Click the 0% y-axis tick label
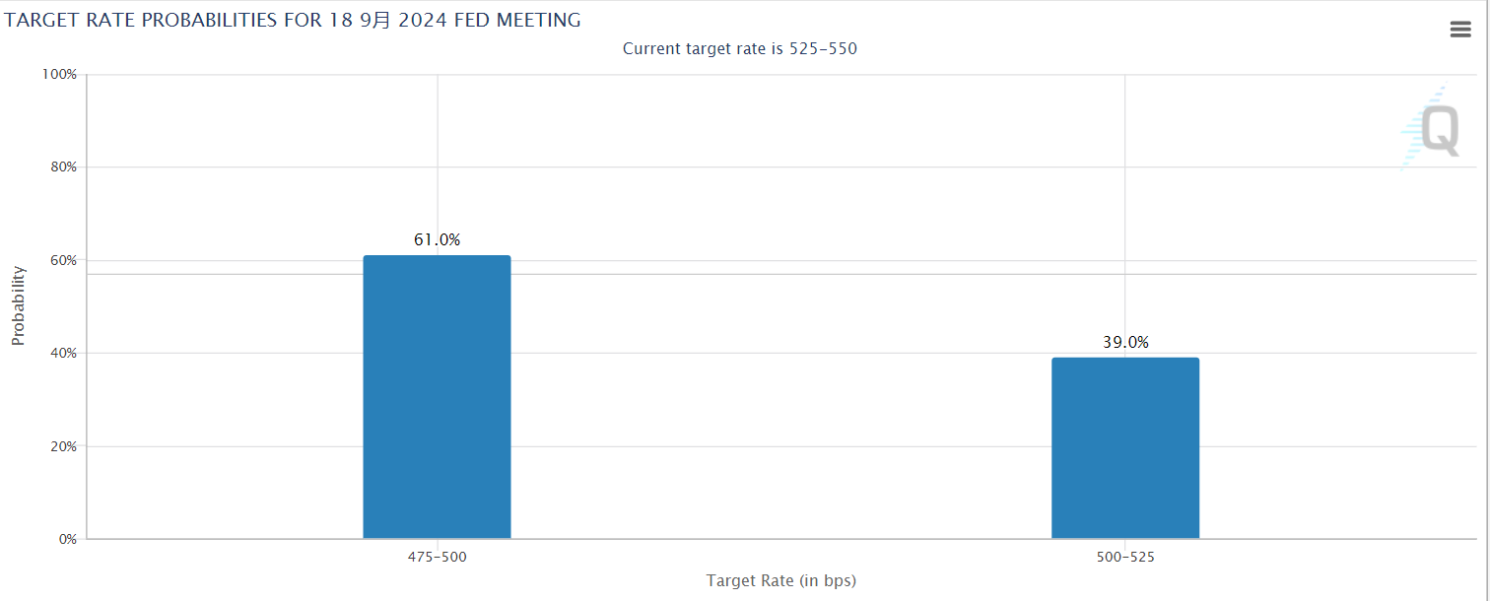This screenshot has height=601, width=1490. tap(66, 539)
